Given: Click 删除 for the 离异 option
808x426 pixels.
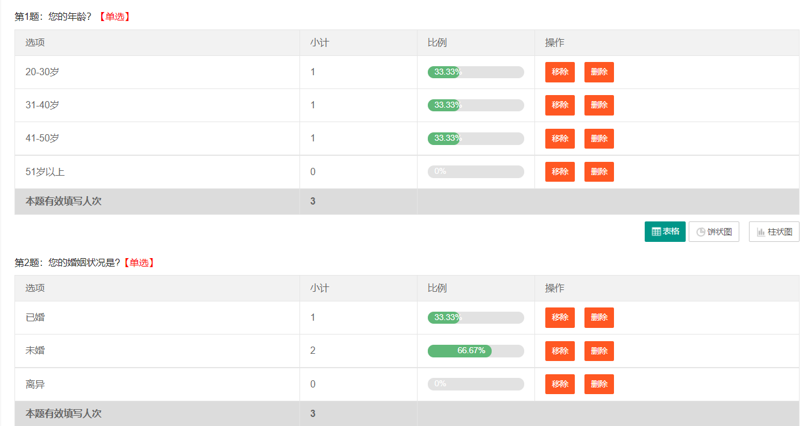Looking at the screenshot, I should (599, 384).
